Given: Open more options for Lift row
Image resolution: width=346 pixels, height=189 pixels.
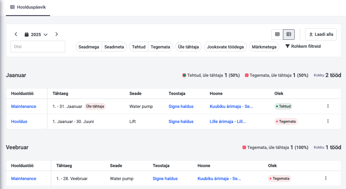Looking at the screenshot, I should [328, 121].
